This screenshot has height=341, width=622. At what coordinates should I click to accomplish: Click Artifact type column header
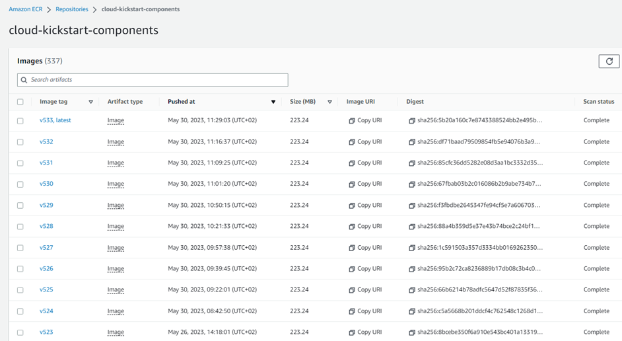pyautogui.click(x=125, y=102)
